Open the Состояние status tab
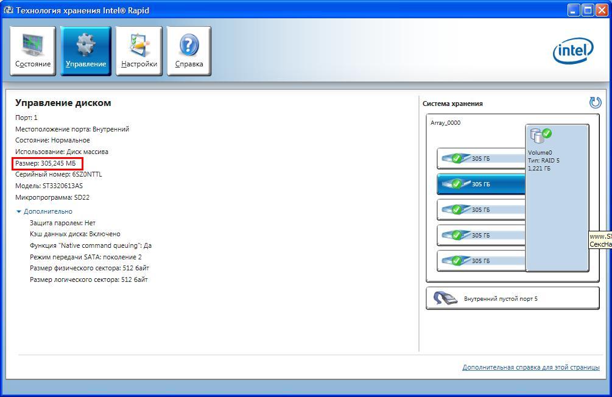Screen dimensions: 612x397 coord(33,51)
